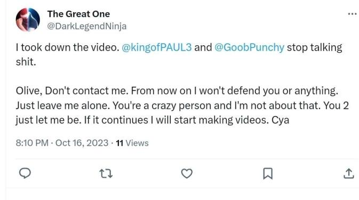This screenshot has width=359, height=200.
Task: Visit the @DarkLegendNinja handle
Action: click(x=87, y=26)
